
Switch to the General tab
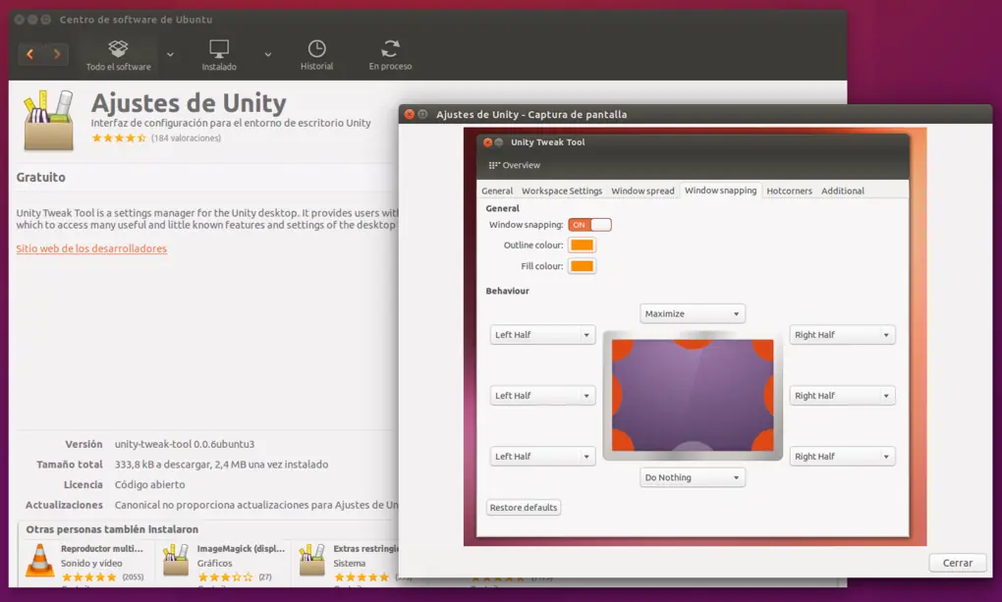coord(497,191)
